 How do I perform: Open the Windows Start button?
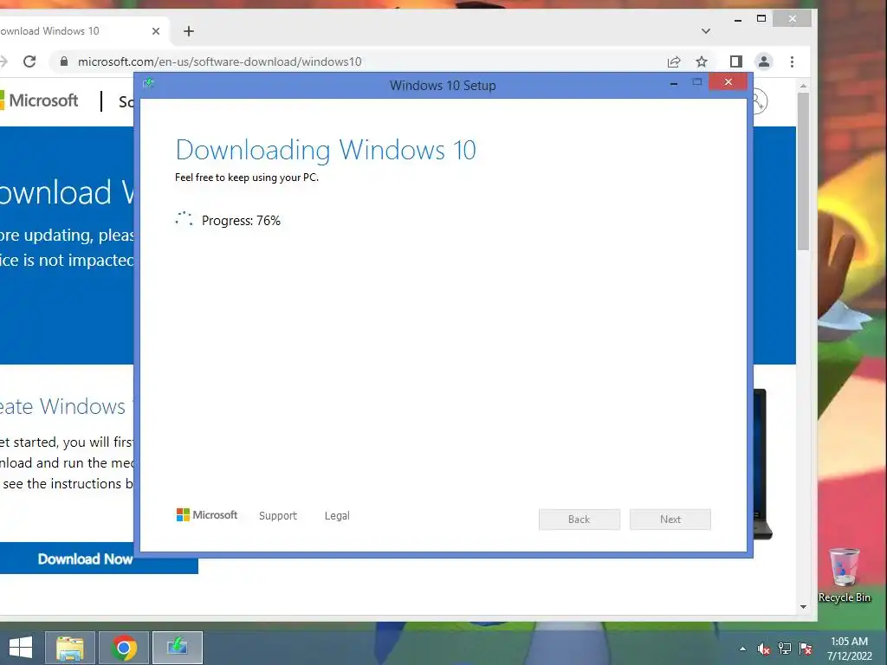point(21,648)
